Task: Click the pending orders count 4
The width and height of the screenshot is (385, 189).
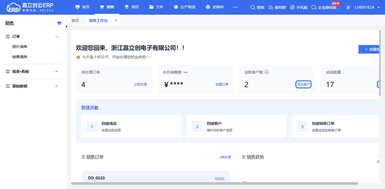Action: [x=83, y=85]
